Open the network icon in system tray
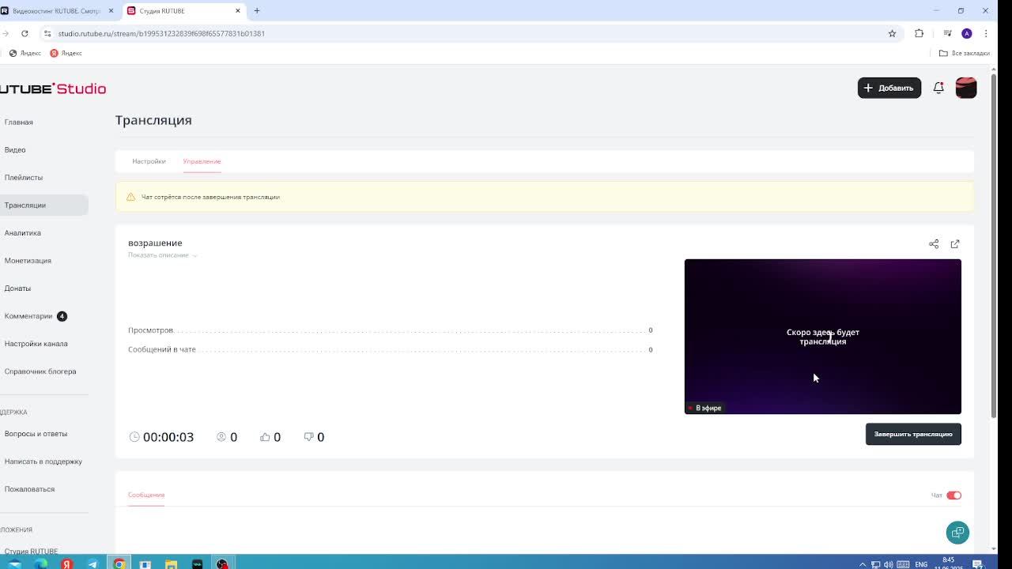Viewport: 1012px width, 569px height. pyautogui.click(x=875, y=564)
